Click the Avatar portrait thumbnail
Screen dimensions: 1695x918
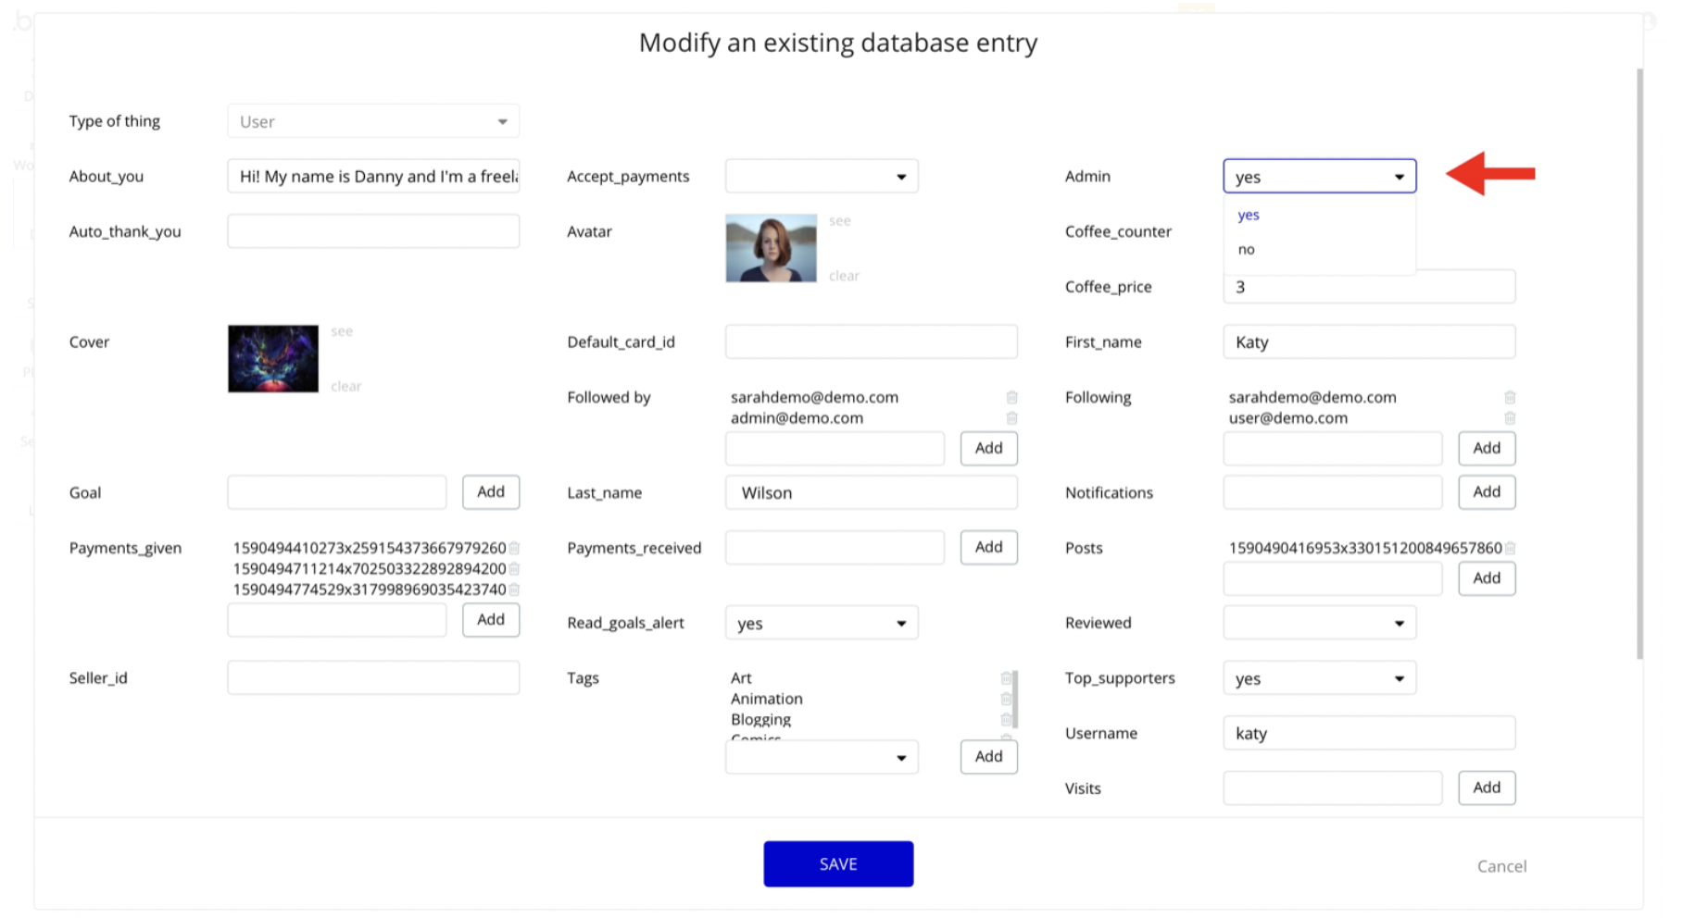(771, 248)
